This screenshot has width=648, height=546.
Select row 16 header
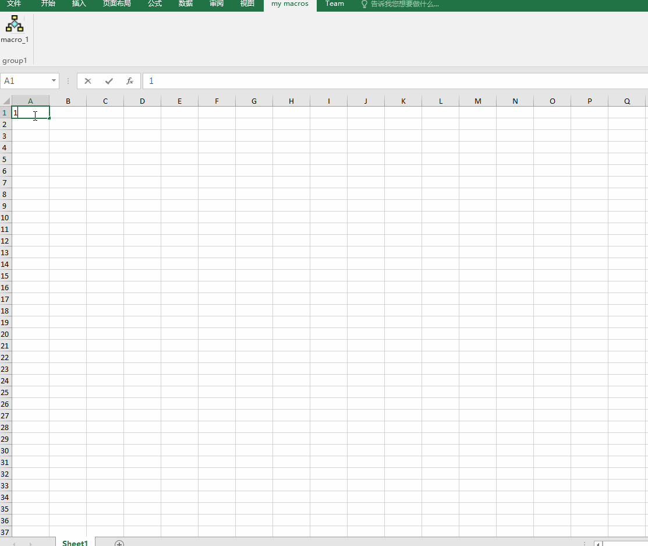coord(5,287)
